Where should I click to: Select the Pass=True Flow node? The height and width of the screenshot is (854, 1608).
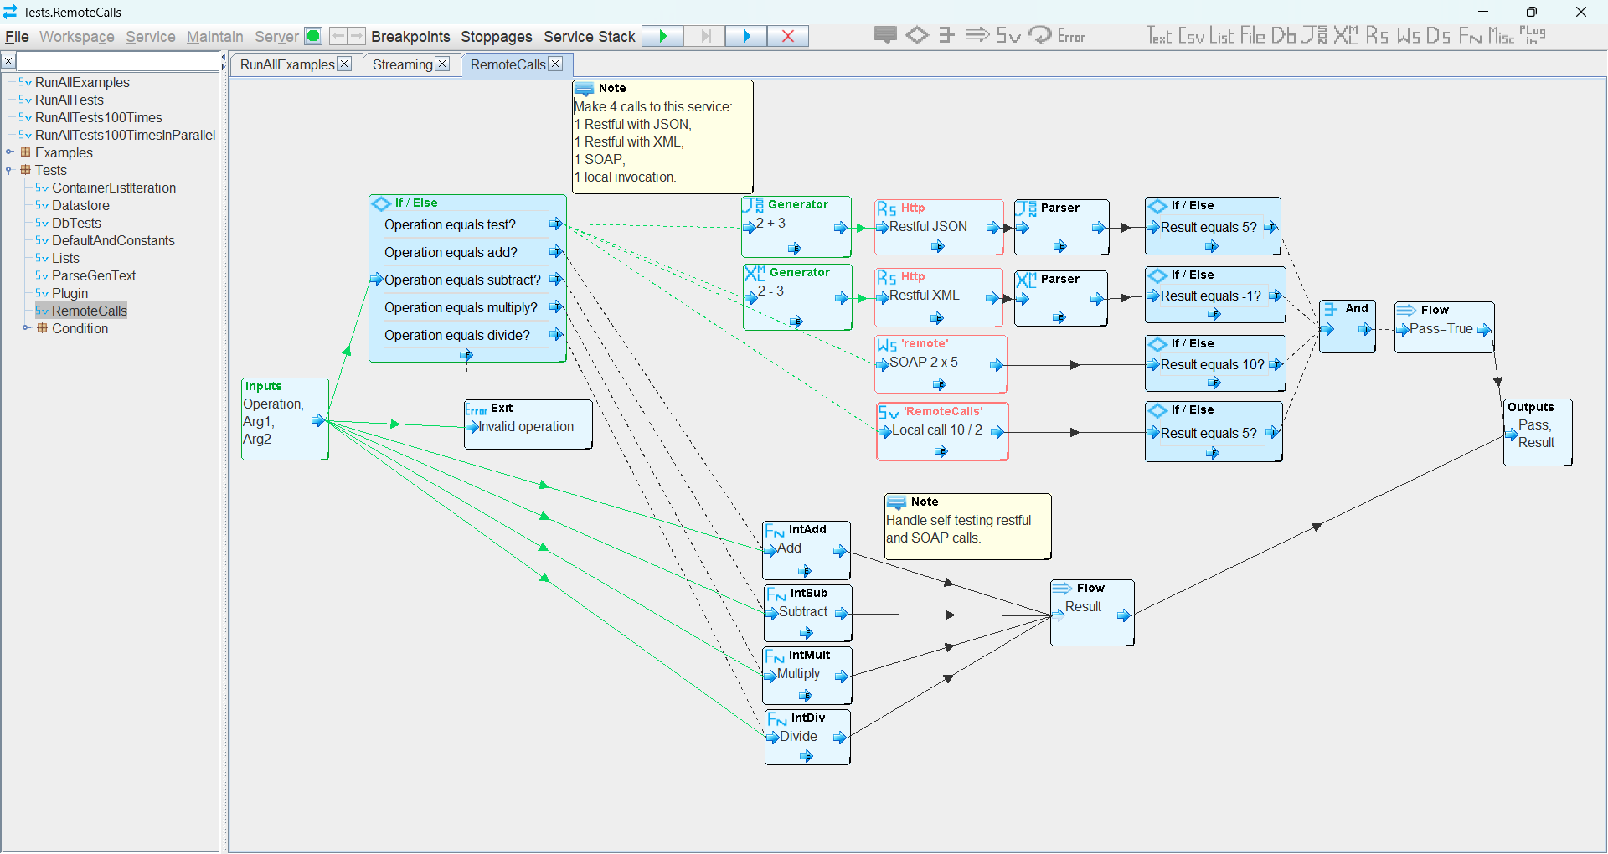pos(1445,327)
